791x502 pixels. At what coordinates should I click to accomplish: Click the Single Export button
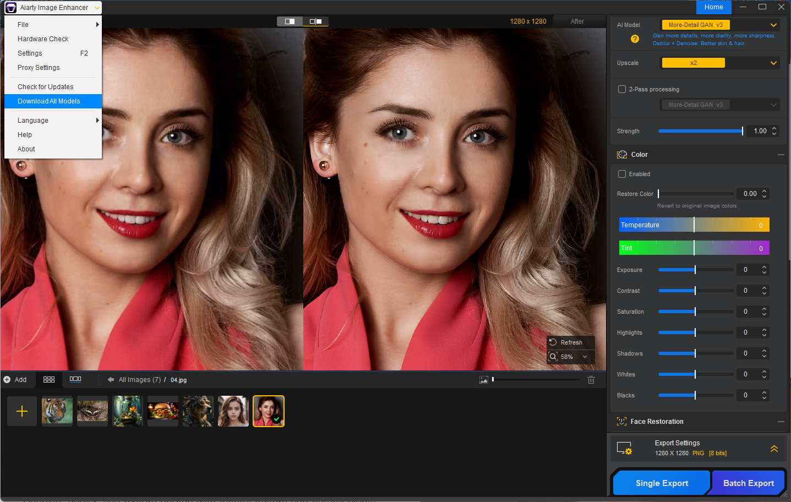(x=662, y=483)
